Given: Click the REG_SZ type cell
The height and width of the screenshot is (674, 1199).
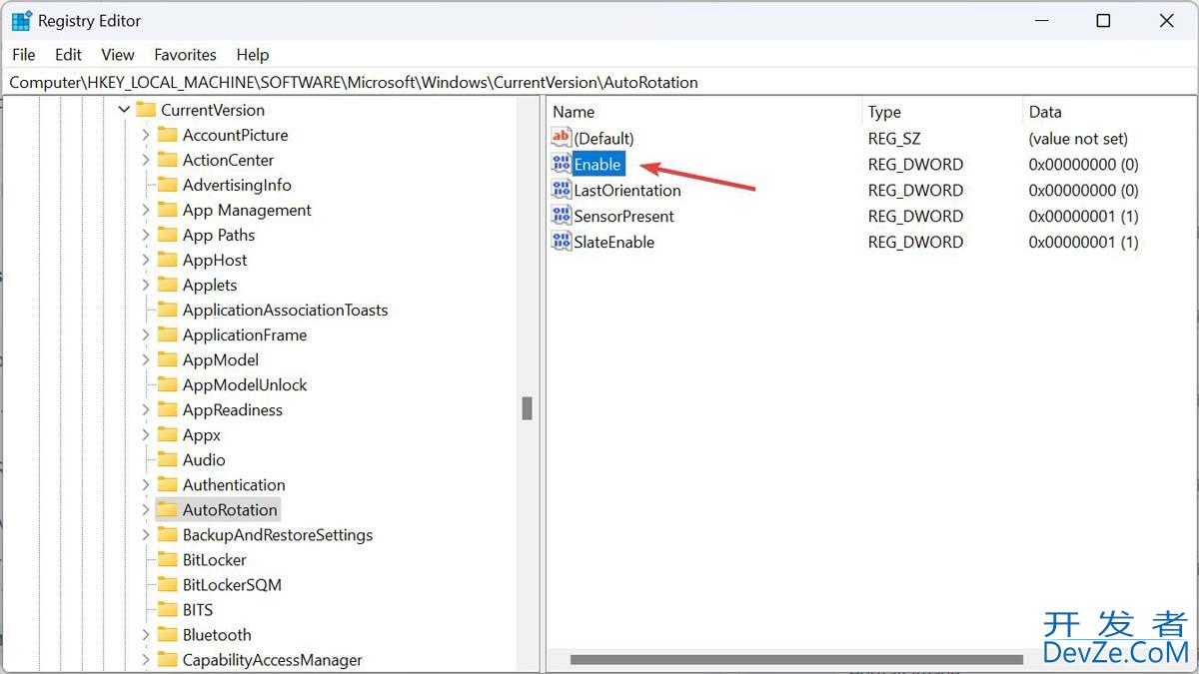Looking at the screenshot, I should click(x=892, y=138).
